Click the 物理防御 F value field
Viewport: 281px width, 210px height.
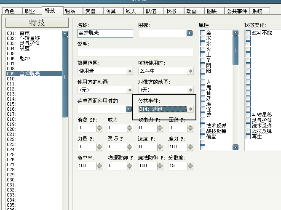[x=118, y=165]
